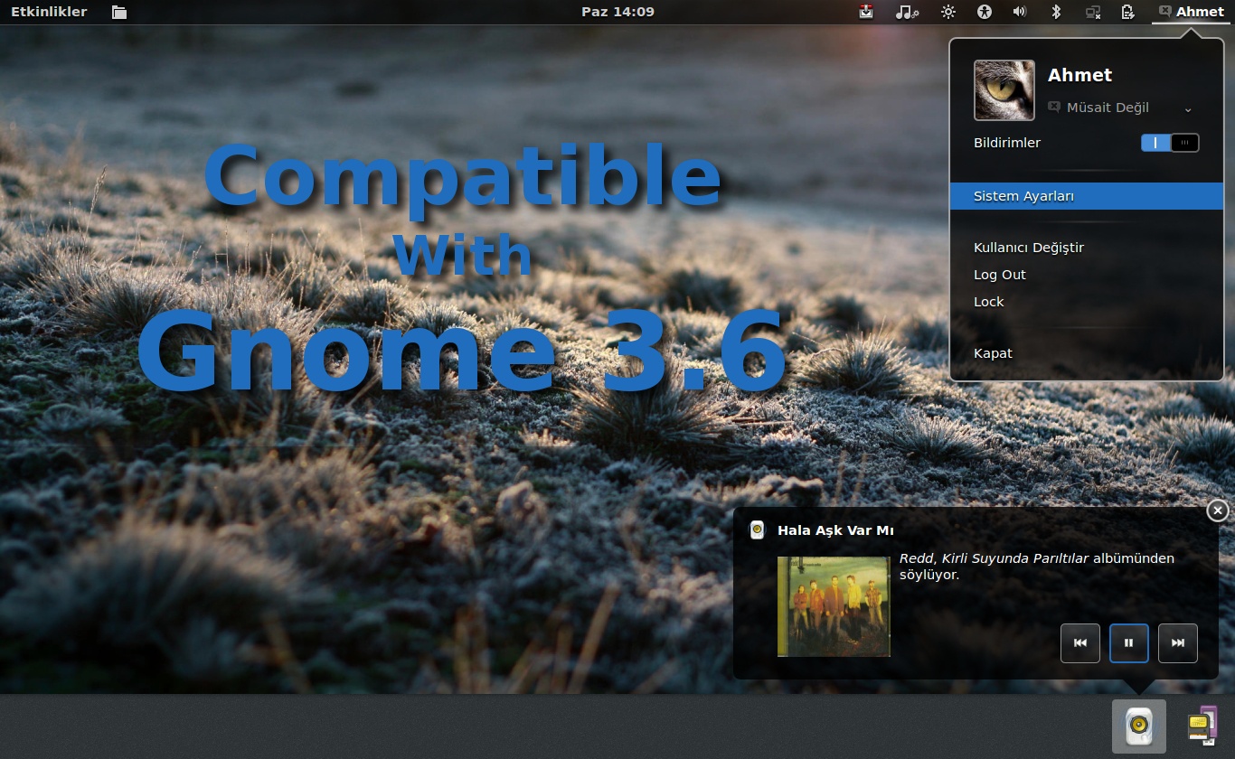1235x759 pixels.
Task: Open Sistem Ayarları
Action: point(1086,196)
